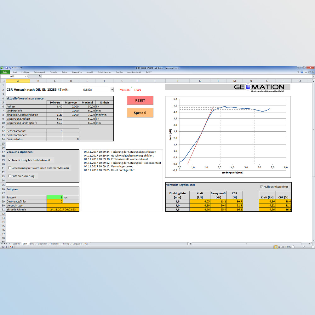Image resolution: width=315 pixels, height=315 pixels.
Task: Open the Einfügen ribbon tab
Action: [25, 72]
